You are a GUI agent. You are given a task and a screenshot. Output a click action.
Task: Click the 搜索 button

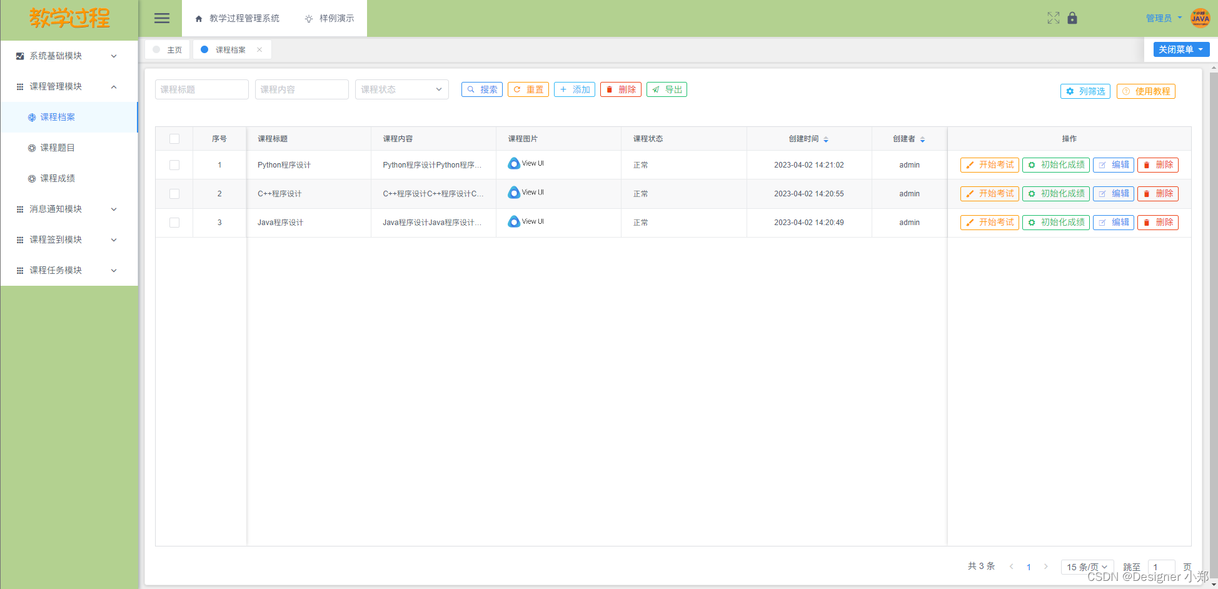482,89
